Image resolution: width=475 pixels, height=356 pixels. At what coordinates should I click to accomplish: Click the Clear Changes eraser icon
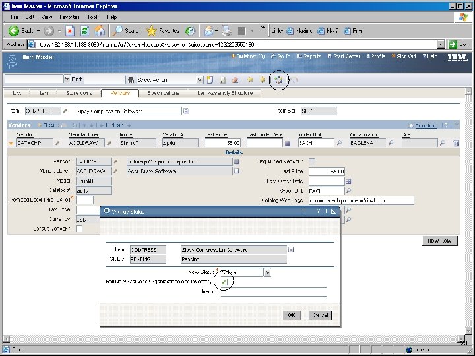235,80
